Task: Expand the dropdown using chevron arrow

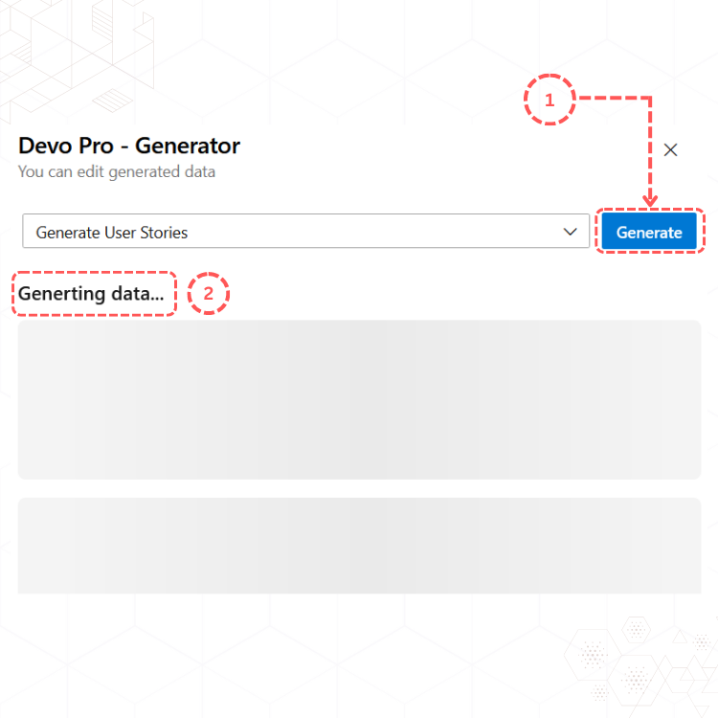Action: (571, 232)
